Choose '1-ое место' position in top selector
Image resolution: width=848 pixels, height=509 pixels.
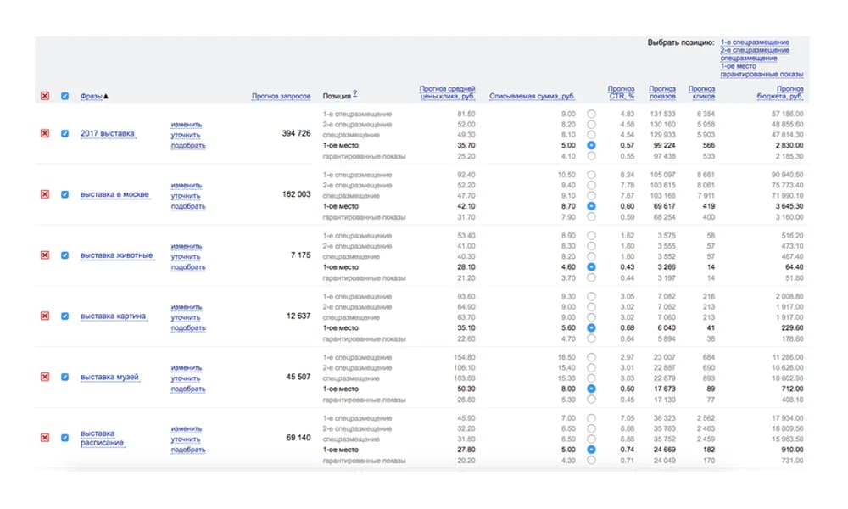pyautogui.click(x=739, y=66)
